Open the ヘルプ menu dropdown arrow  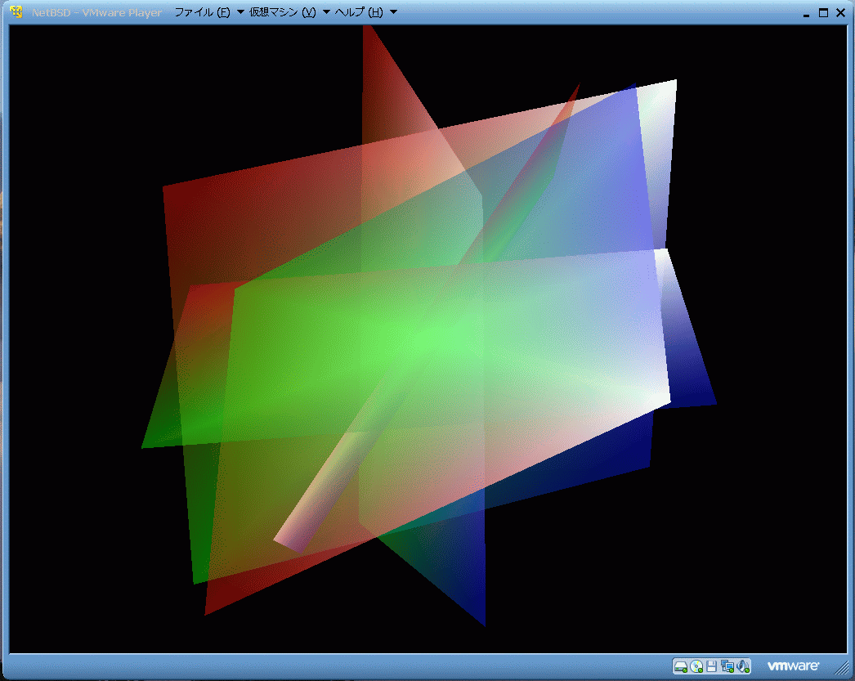tap(392, 12)
